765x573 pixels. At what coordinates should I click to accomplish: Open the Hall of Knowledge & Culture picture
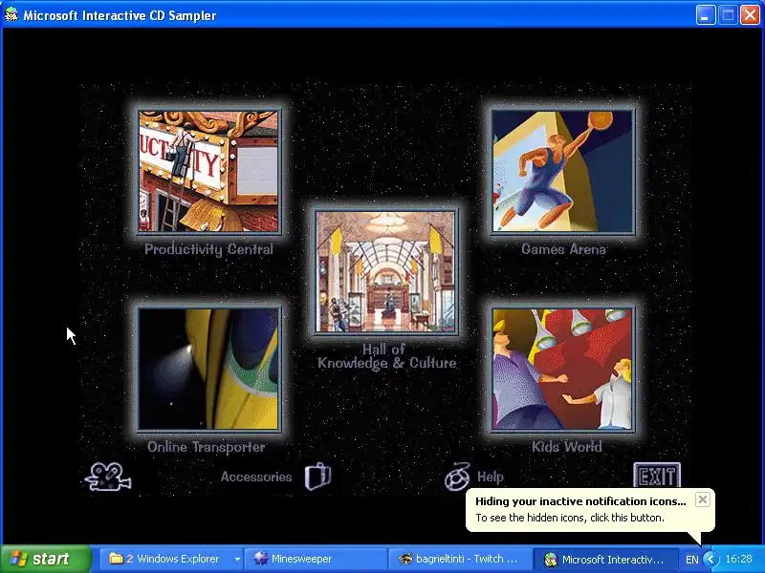pos(386,272)
